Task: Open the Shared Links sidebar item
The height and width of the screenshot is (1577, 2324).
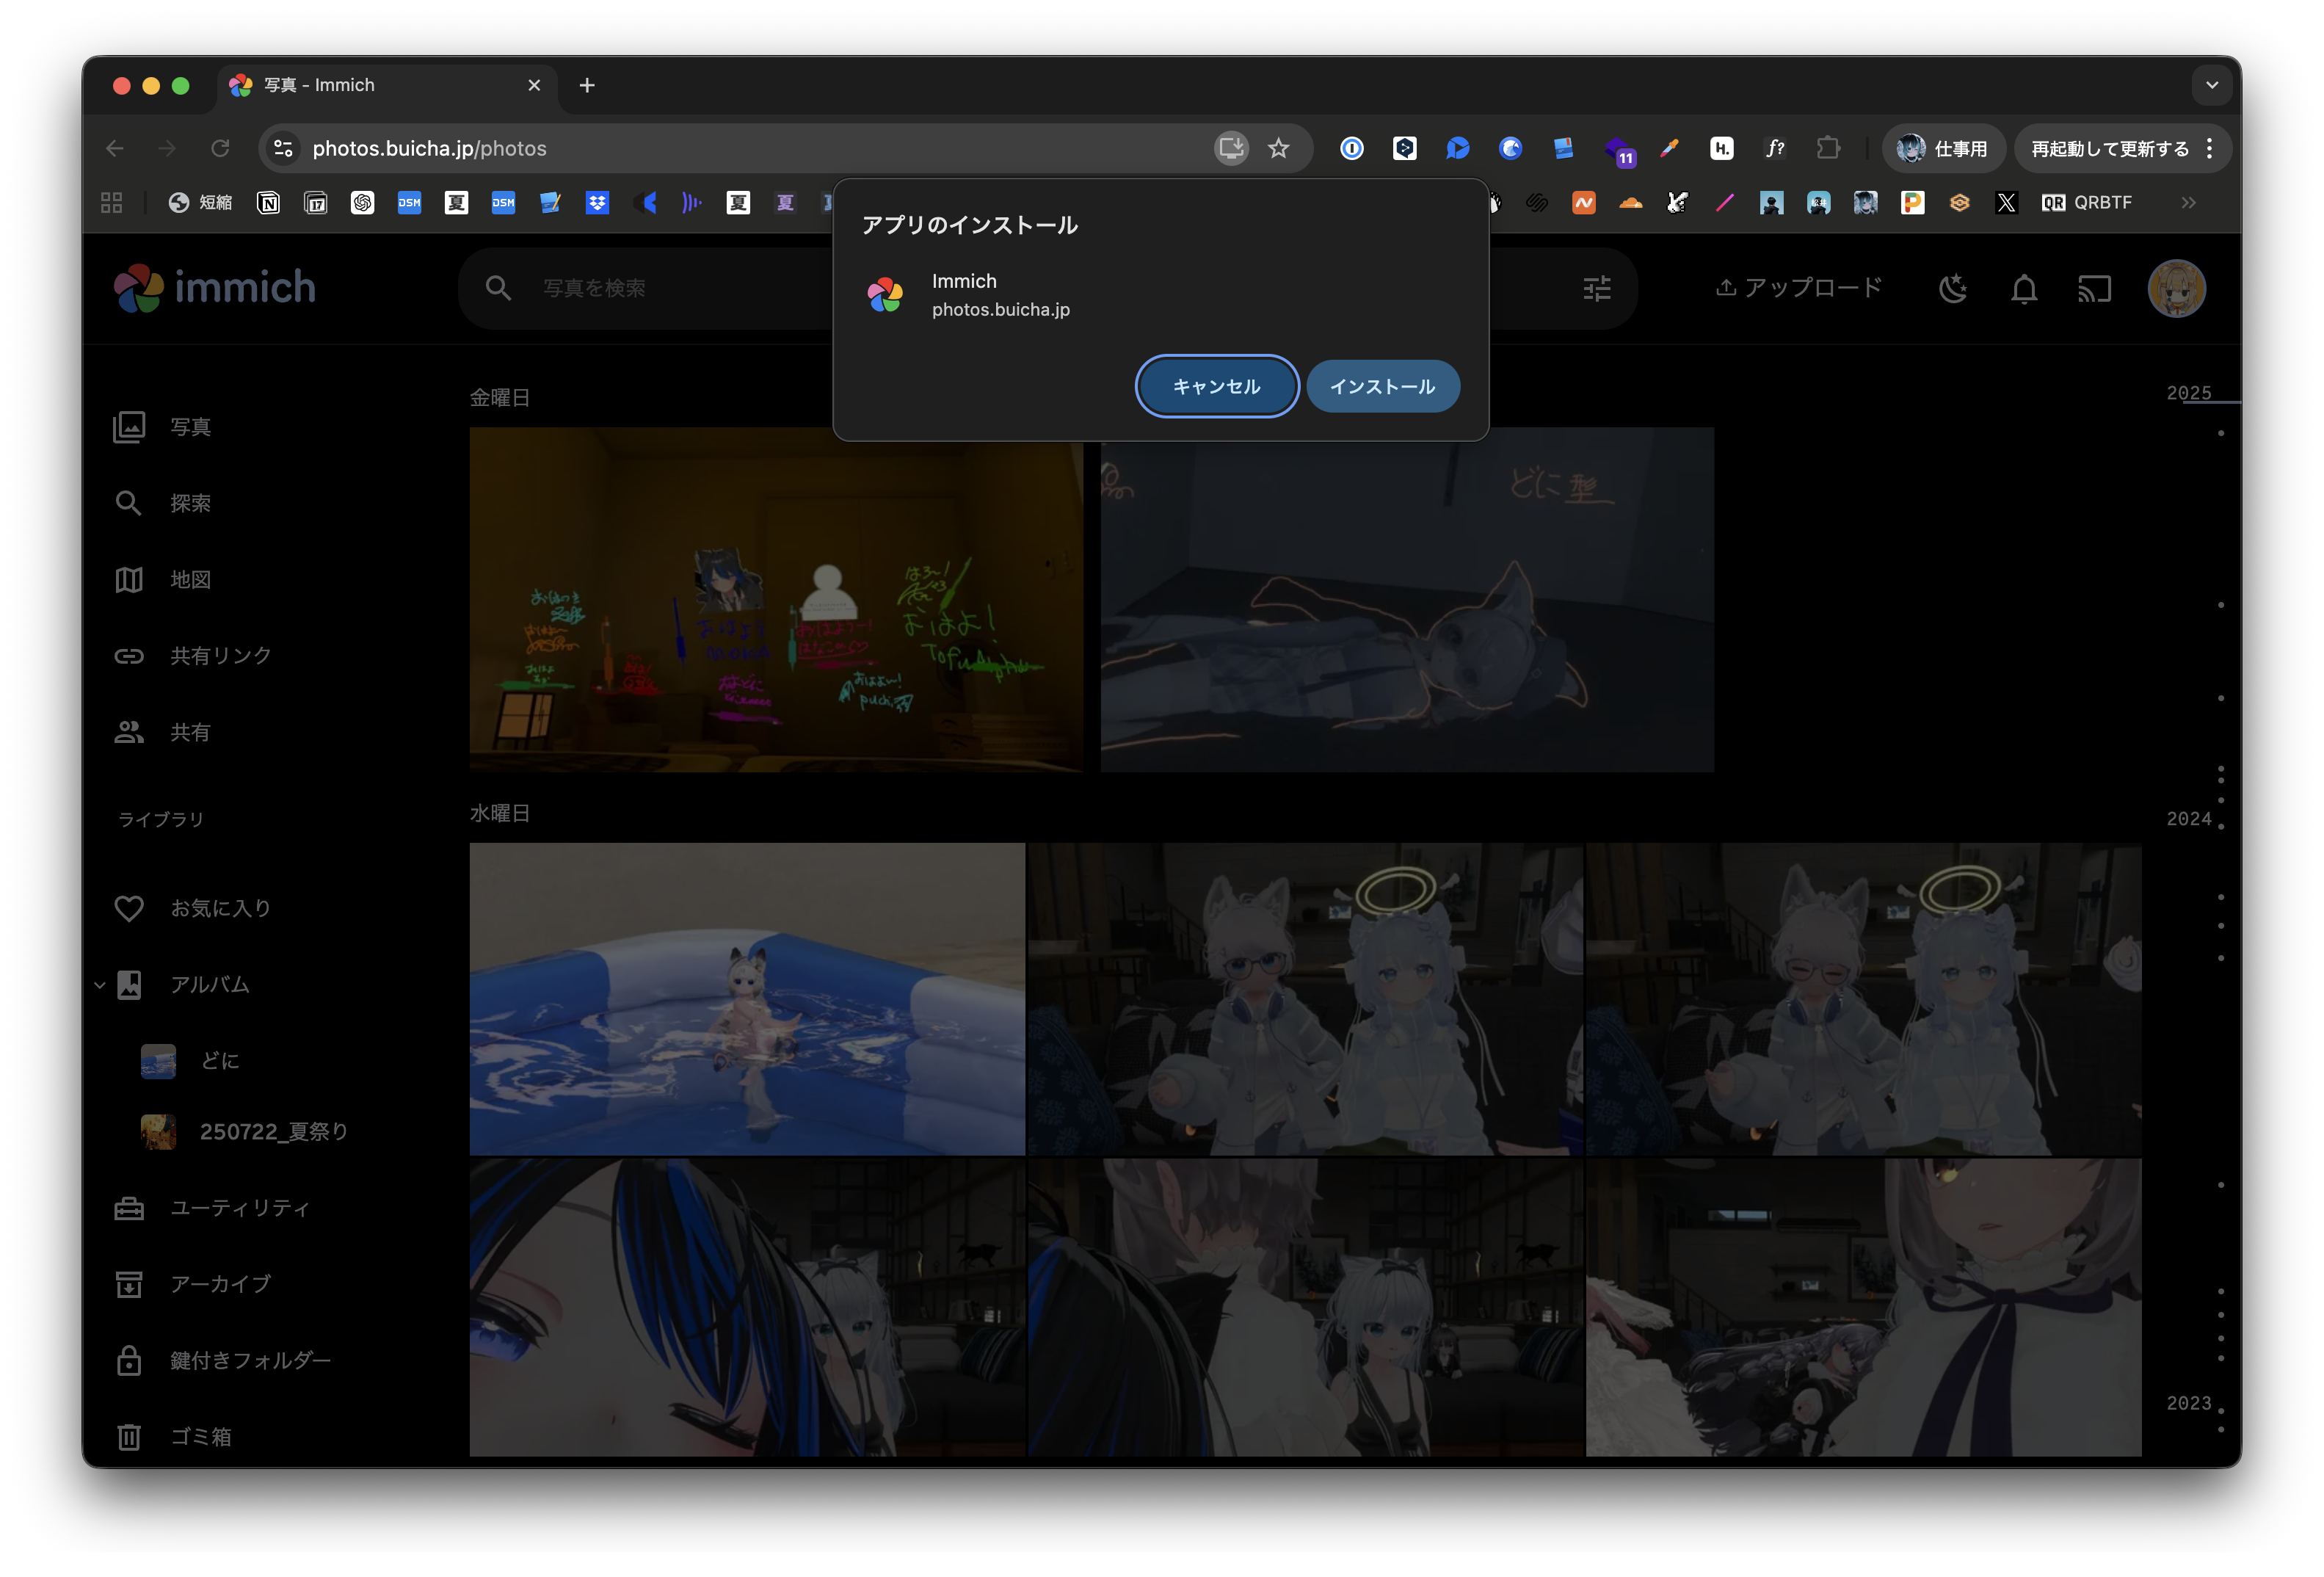Action: pyautogui.click(x=220, y=656)
